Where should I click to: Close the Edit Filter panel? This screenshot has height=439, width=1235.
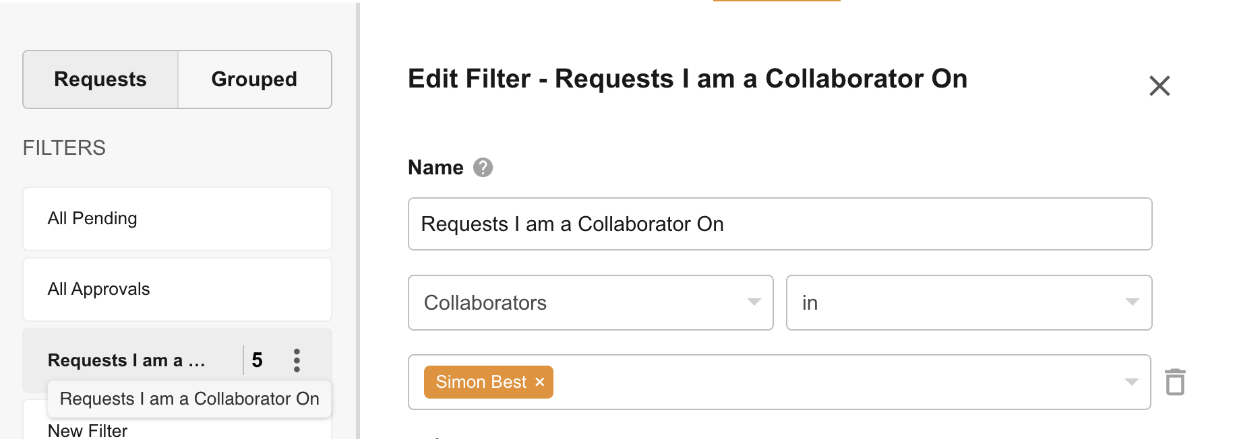point(1159,86)
